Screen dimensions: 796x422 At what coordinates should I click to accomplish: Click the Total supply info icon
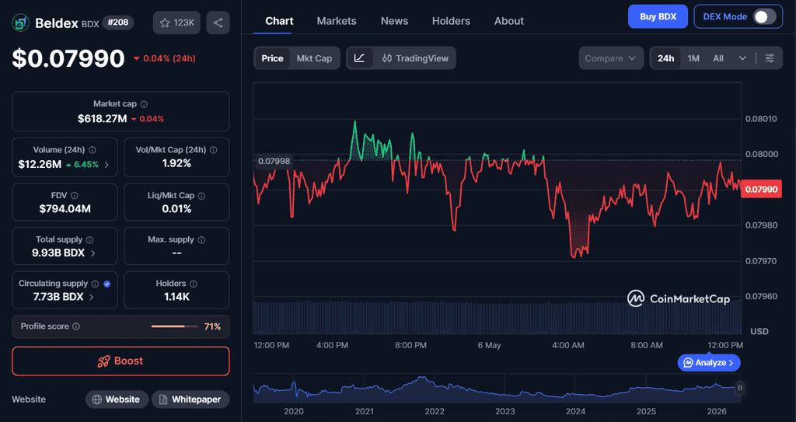tap(90, 239)
